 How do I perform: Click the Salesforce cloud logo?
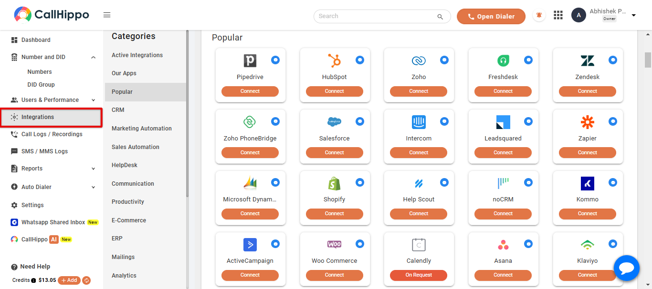click(334, 122)
